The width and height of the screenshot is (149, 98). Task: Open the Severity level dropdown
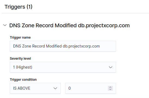pos(63,67)
